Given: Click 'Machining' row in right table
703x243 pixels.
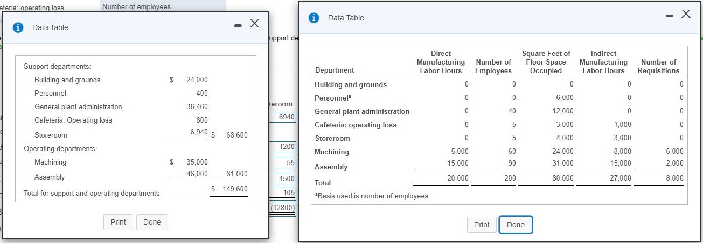Looking at the screenshot, I should [332, 152].
